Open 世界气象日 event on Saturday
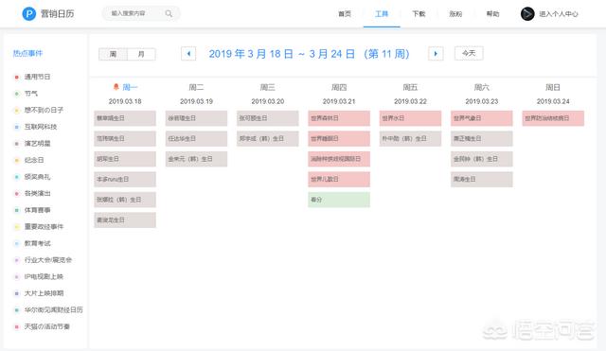This screenshot has width=606, height=351. 482,118
